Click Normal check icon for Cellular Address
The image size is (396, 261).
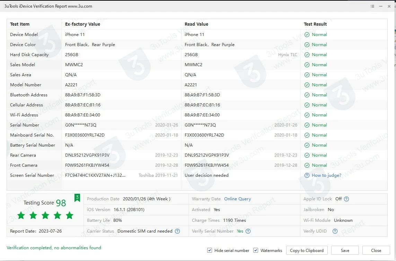(x=307, y=105)
